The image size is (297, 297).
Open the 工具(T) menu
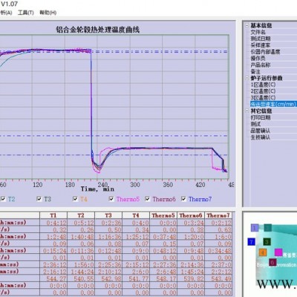[26, 13]
